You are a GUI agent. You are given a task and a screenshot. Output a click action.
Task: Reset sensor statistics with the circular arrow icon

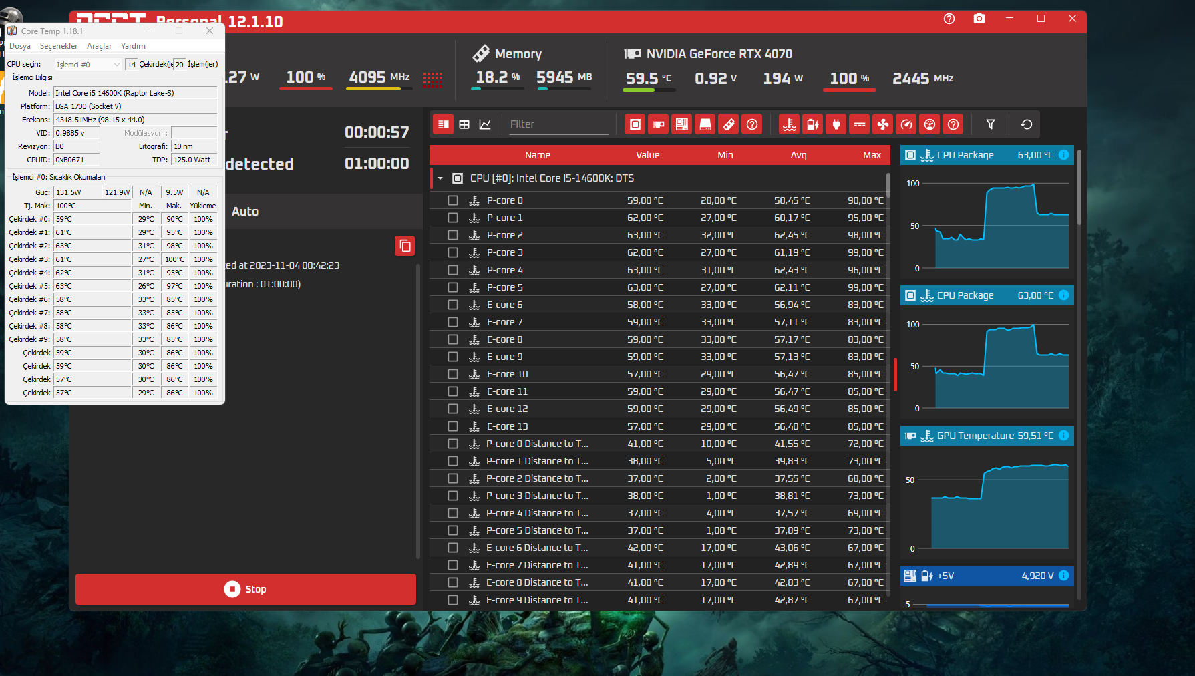pos(1027,124)
